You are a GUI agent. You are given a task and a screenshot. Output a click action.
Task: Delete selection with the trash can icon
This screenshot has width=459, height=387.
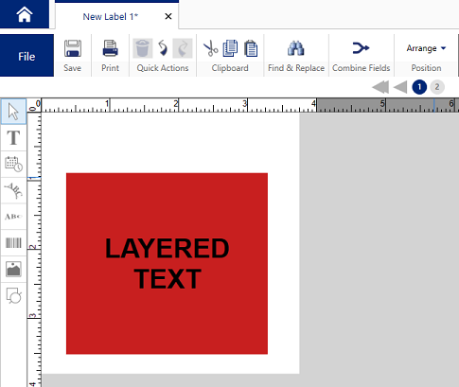tap(142, 48)
